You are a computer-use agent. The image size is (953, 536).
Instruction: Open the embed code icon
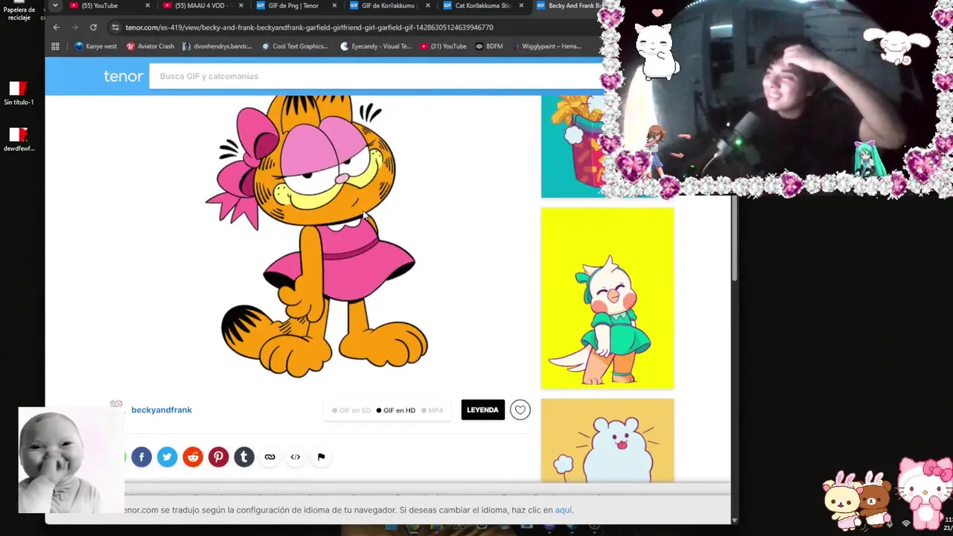click(x=296, y=457)
